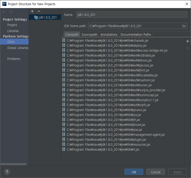
Task: Open the Documentation Paths tab
Action: click(136, 34)
